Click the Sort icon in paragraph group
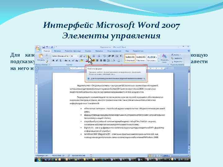 click(117, 56)
